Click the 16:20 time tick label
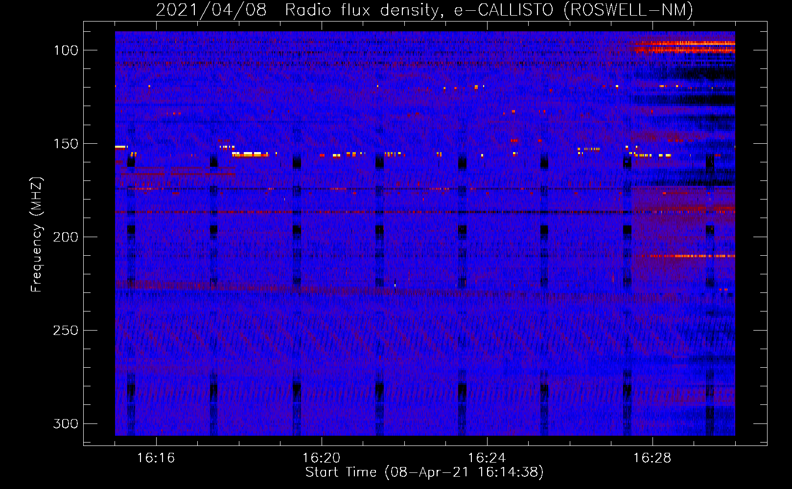 (x=322, y=458)
